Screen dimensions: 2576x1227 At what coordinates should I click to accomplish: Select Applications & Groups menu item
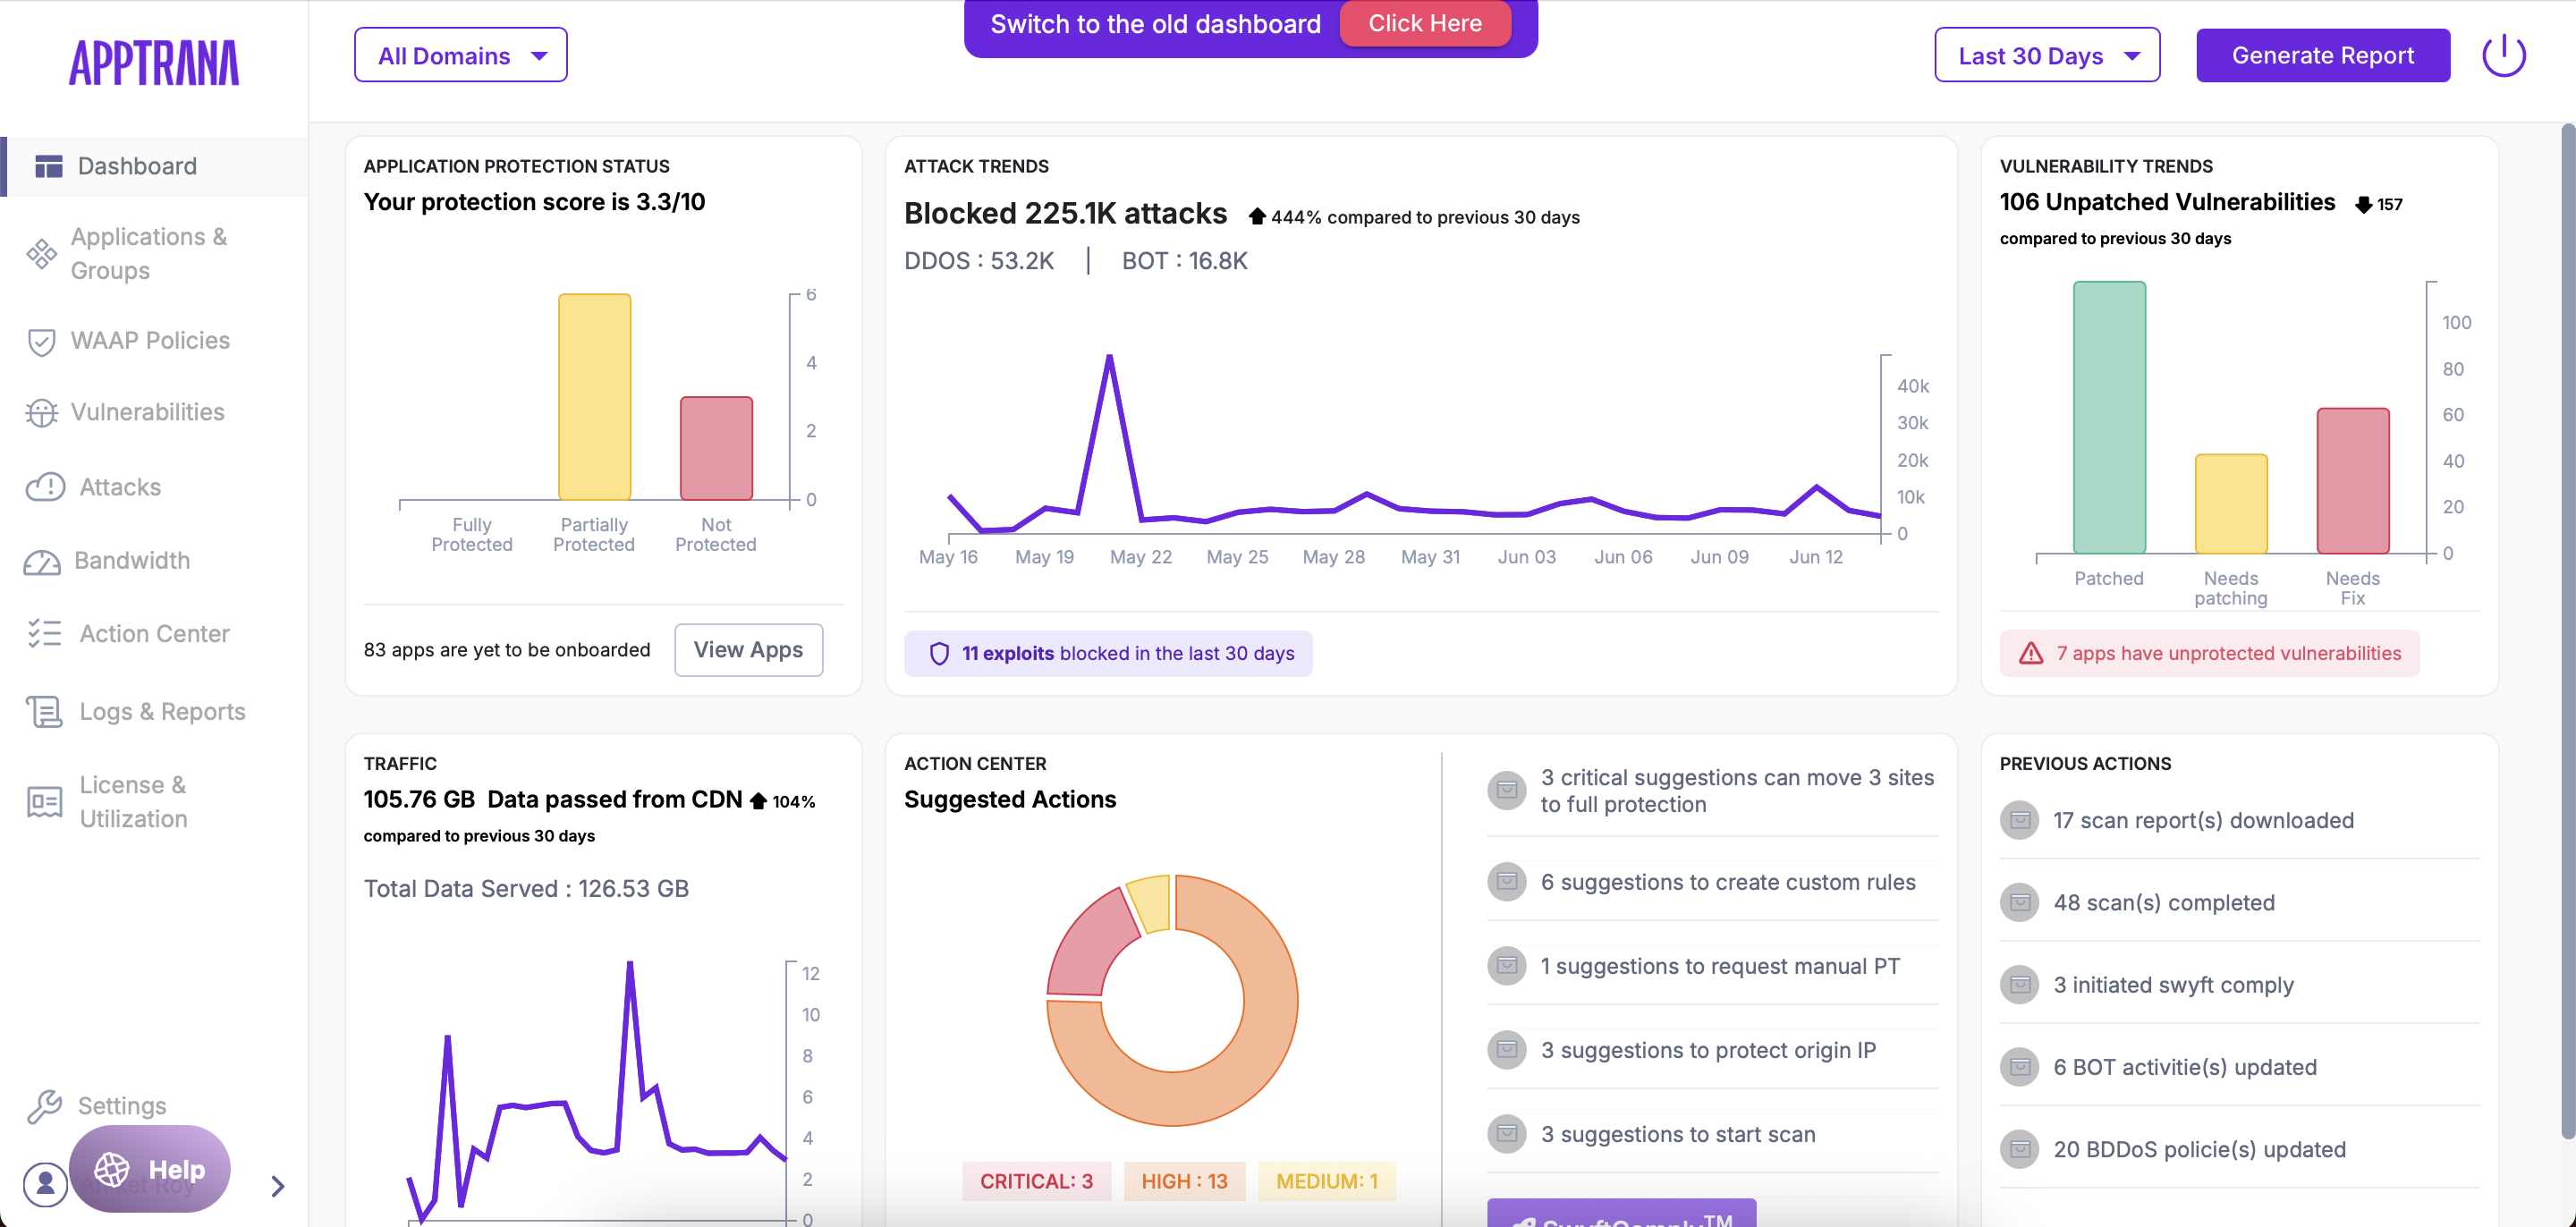148,253
